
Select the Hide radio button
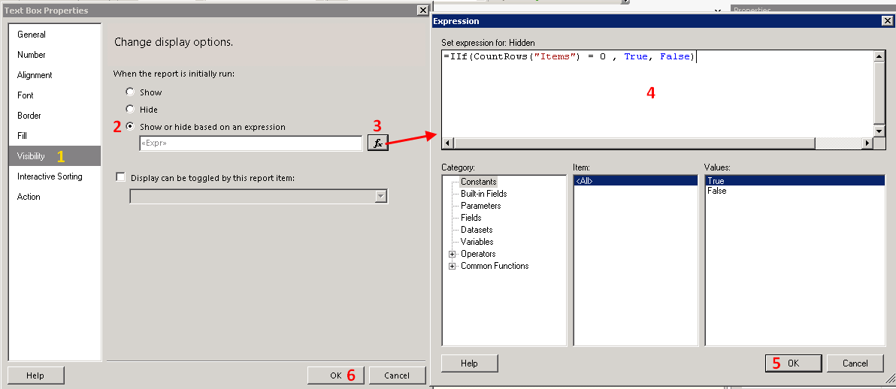point(130,109)
